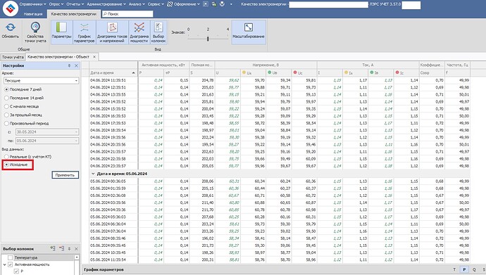Click the Обновить refresh icon
Screen dimensions: 486x275
click(11, 27)
